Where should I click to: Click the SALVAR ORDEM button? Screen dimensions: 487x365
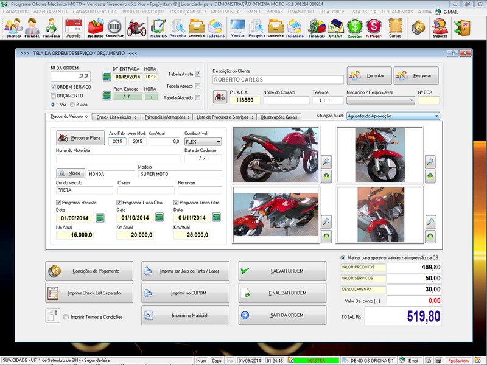pos(282,271)
